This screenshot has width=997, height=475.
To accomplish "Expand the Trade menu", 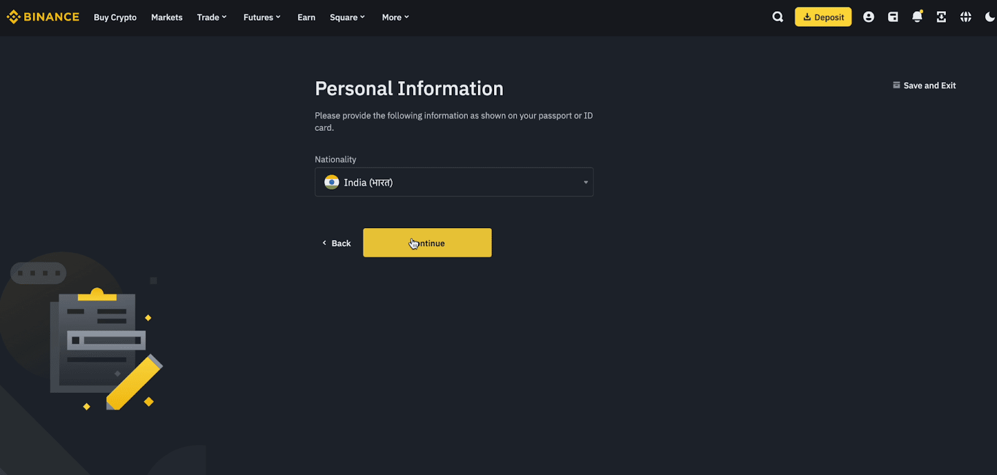I will [212, 17].
